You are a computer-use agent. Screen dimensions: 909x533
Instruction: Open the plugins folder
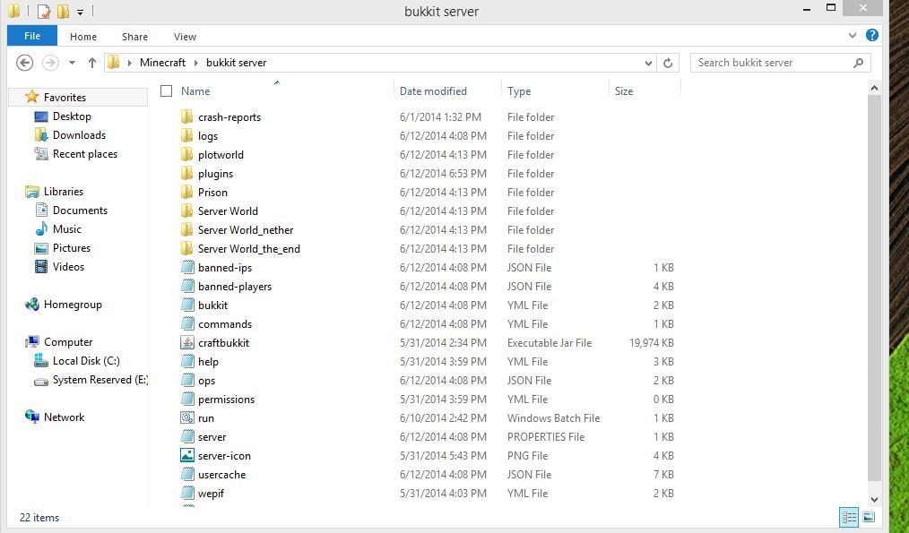click(x=215, y=173)
